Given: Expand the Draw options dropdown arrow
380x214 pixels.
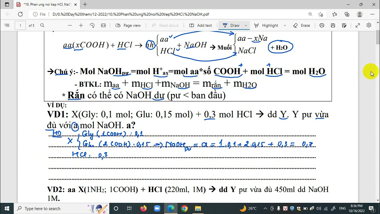Looking at the screenshot, I should (246, 26).
